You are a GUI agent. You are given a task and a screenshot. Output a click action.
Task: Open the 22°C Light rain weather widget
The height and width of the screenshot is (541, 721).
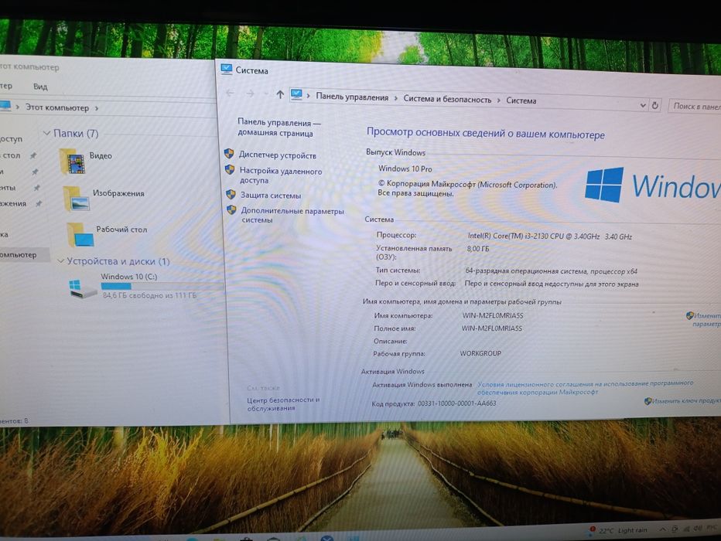click(618, 530)
